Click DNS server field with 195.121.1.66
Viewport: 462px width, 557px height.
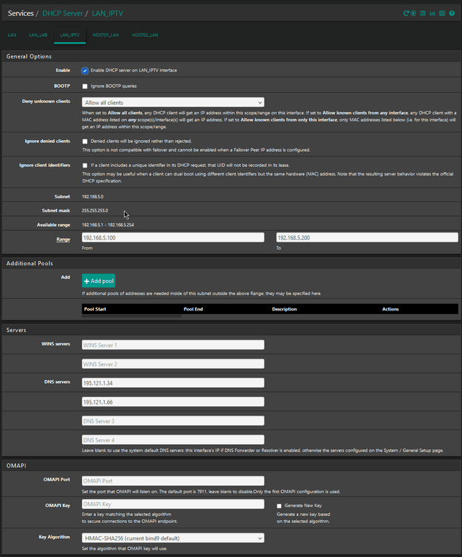tap(173, 402)
